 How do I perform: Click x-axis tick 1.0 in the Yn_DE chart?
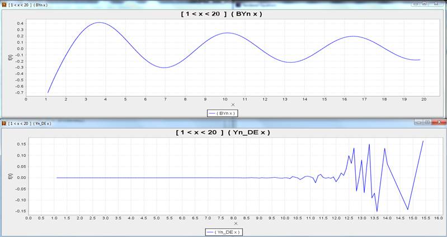point(54,218)
